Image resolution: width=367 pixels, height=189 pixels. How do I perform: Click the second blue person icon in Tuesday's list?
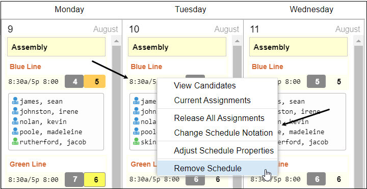point(136,111)
